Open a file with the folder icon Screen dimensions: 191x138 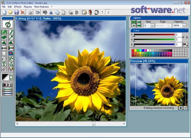10,12
